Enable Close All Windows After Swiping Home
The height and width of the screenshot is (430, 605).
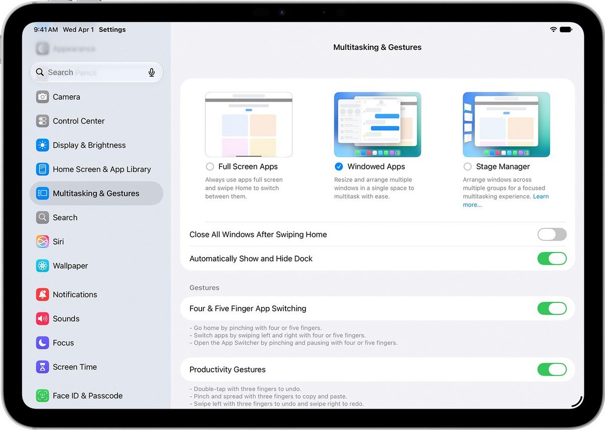tap(552, 234)
